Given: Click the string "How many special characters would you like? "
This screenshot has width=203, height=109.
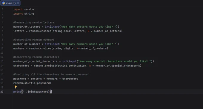Looking at the screenshot, I should [x=114, y=61].
